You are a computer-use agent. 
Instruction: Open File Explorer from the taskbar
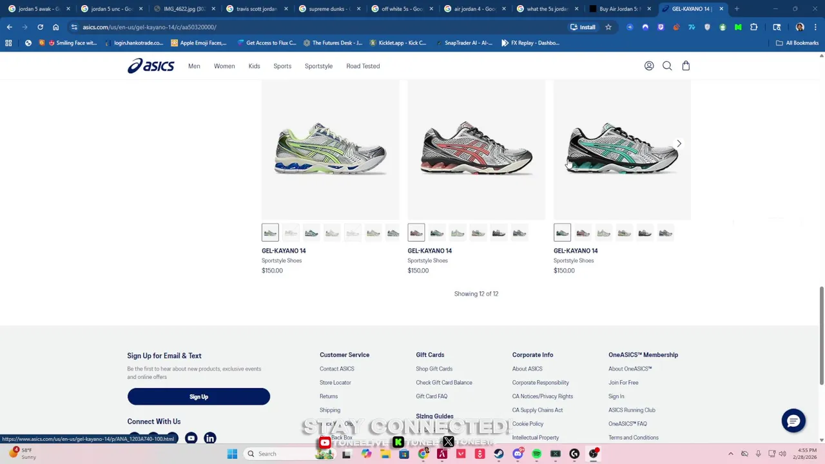coord(385,454)
